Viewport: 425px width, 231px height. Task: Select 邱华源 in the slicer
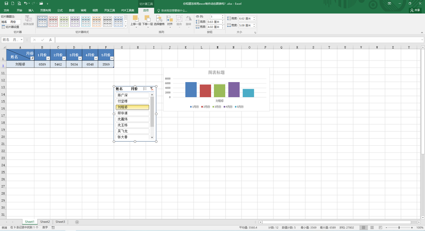(132, 113)
